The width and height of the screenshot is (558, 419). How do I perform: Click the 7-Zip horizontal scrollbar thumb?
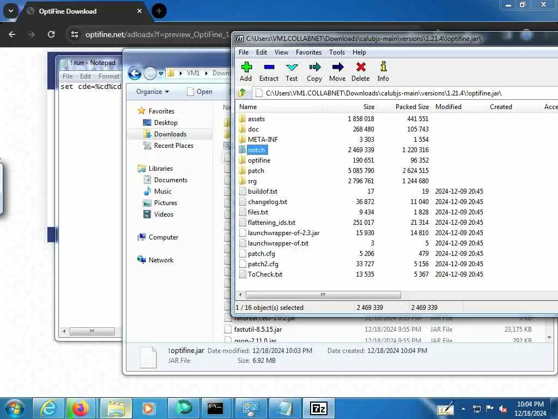323,295
